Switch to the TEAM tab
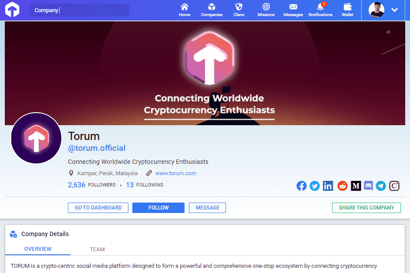Screen dimensions: 410x273 tap(97, 249)
